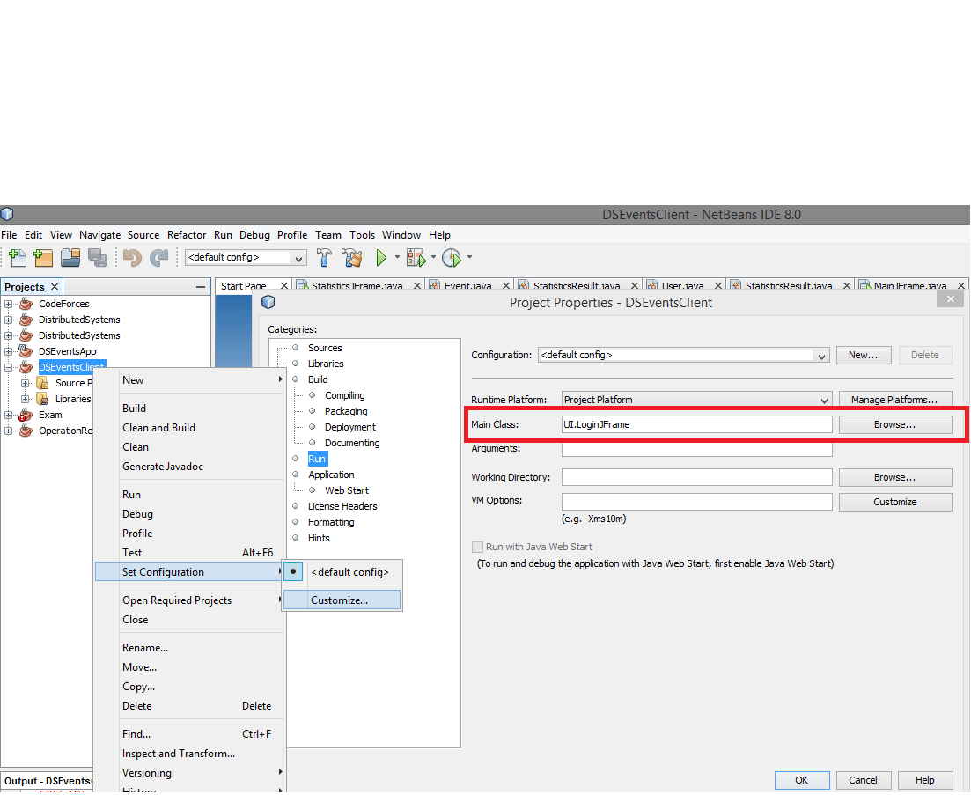Click the Clean and Build Project icon
This screenshot has height=795, width=971.
coord(352,258)
